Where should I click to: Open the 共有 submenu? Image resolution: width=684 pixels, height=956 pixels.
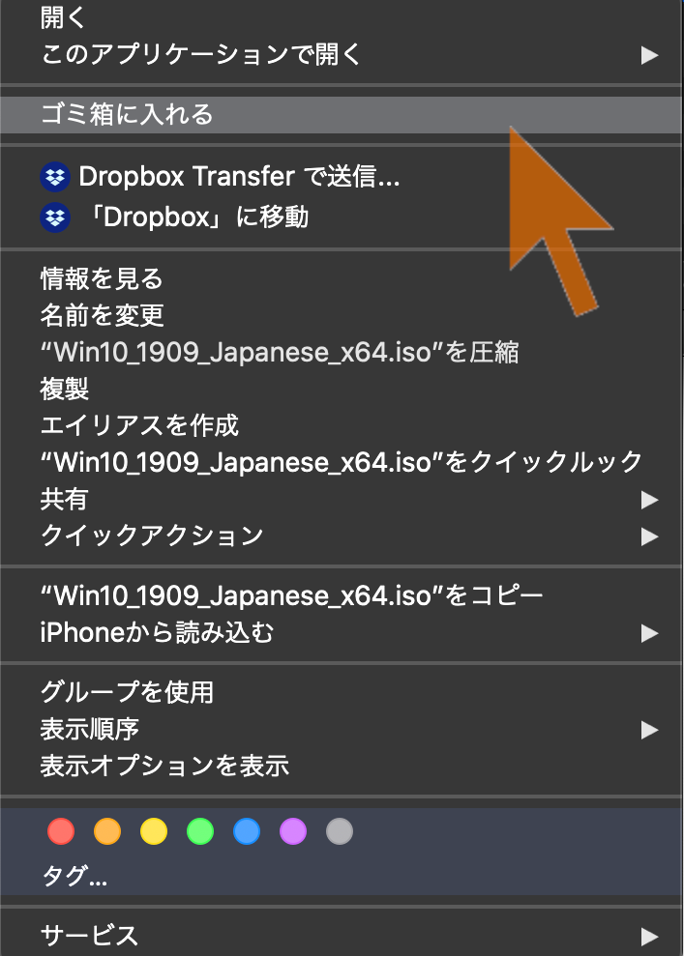(341, 500)
